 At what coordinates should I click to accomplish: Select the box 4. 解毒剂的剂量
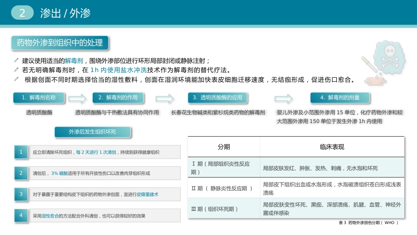[340, 98]
